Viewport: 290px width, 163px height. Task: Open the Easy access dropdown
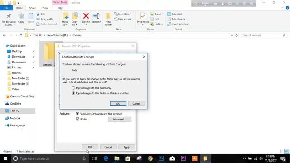[124, 19]
